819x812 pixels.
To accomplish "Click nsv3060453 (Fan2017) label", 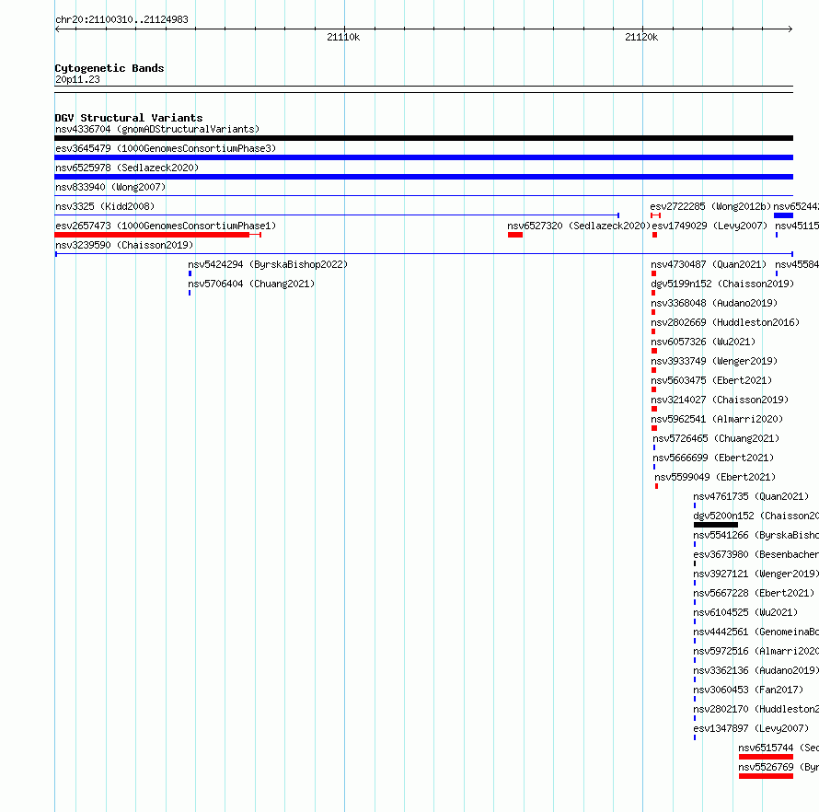I will click(748, 690).
